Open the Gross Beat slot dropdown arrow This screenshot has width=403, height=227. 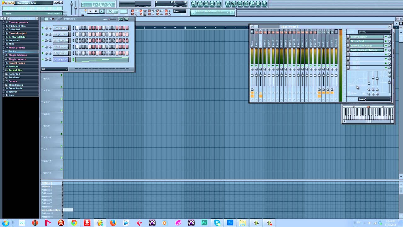coord(348,41)
